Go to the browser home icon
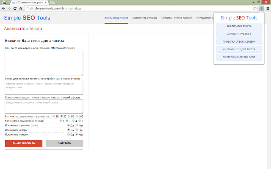Image resolution: width=271 pixels, height=169 pixels. coord(21,8)
